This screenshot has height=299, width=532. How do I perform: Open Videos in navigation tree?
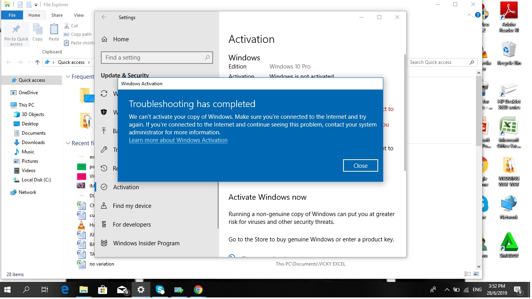click(x=28, y=171)
